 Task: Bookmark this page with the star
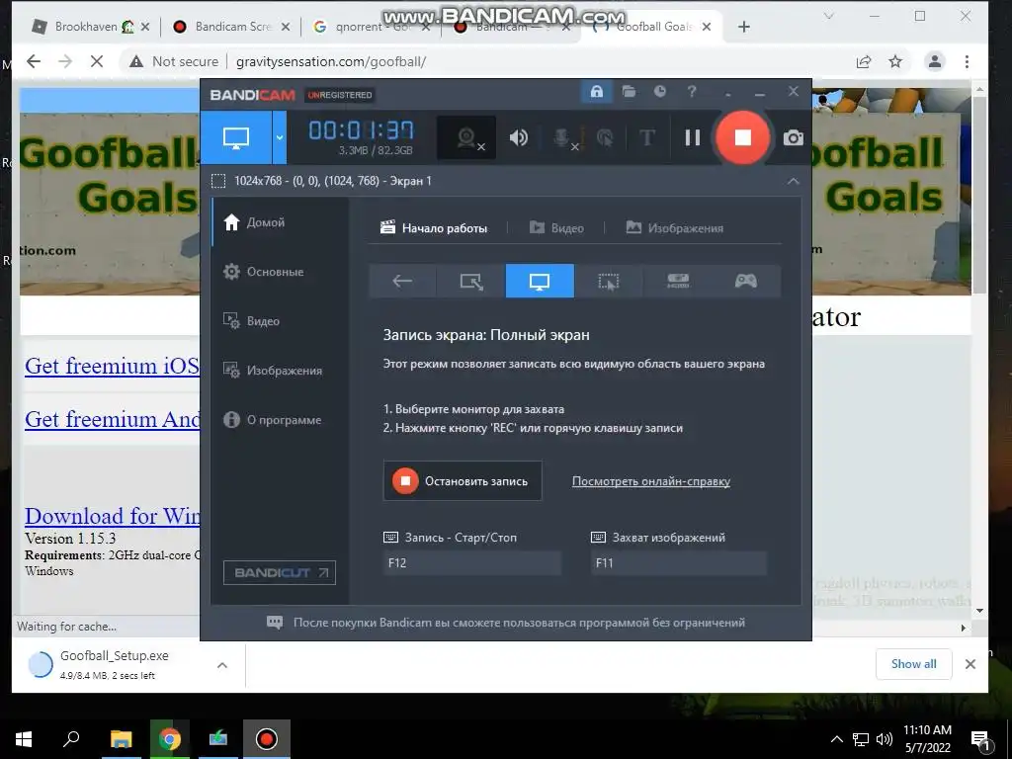[x=895, y=62]
